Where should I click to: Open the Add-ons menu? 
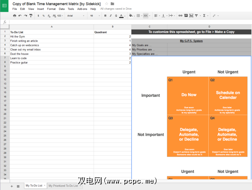click(82, 9)
